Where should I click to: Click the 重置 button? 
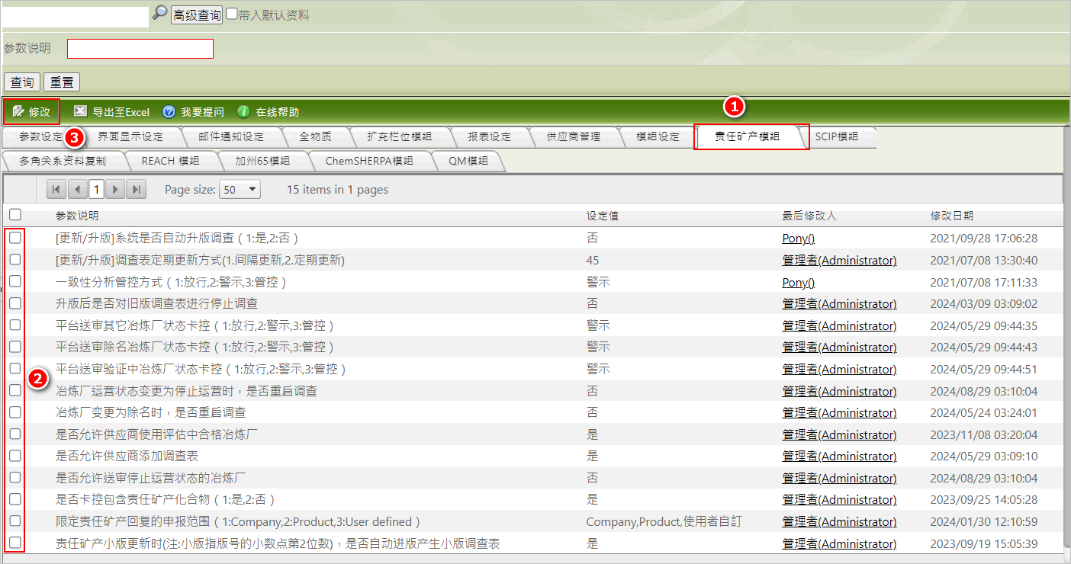click(62, 82)
